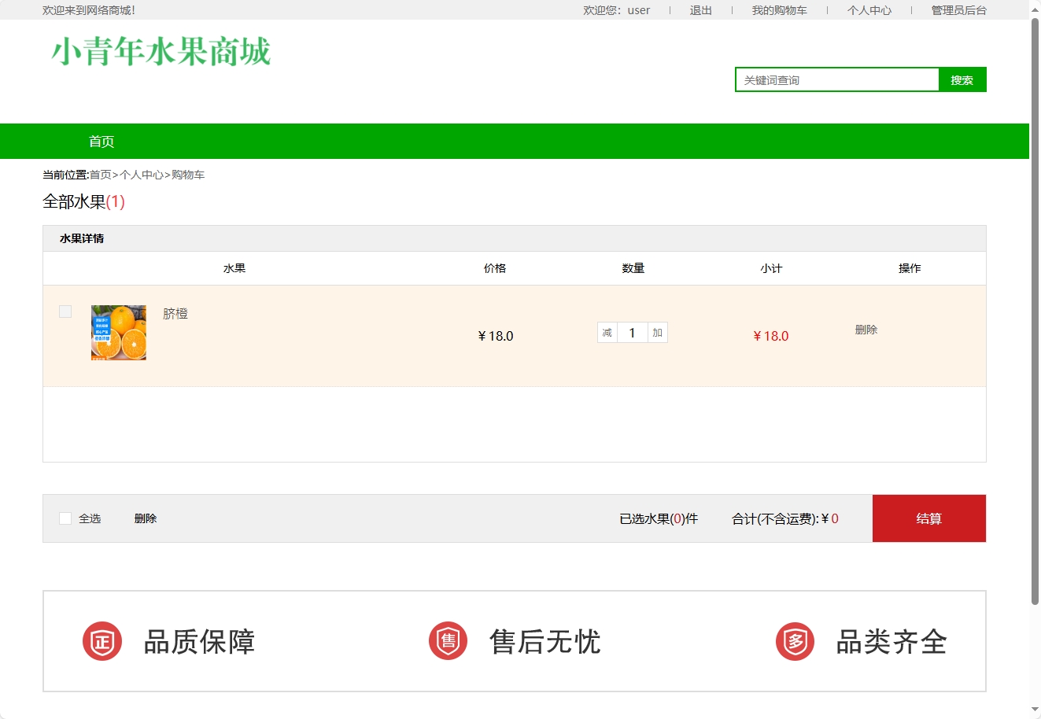
Task: Click 减 to decrease quantity
Action: coord(607,332)
